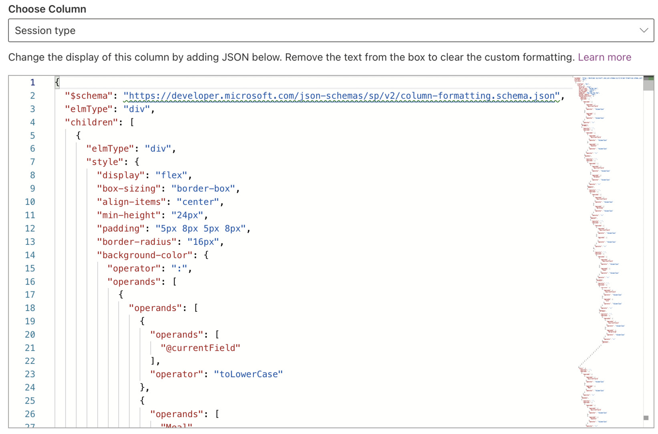
Task: Click the "box-sizing" key
Action: pos(129,188)
